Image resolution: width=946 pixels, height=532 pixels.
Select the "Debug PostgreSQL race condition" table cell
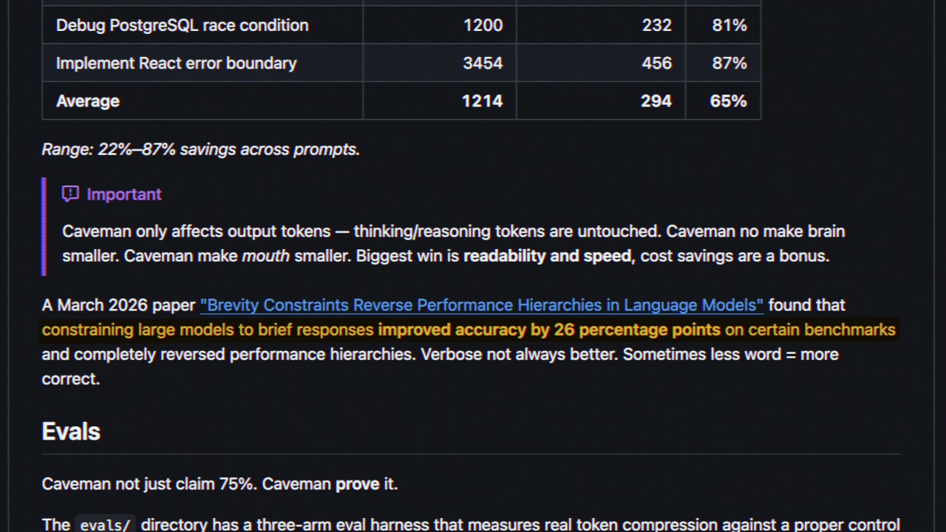pos(182,25)
